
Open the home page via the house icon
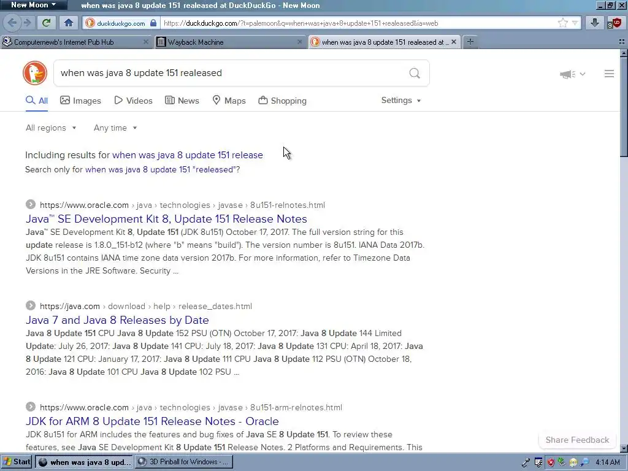coord(69,23)
